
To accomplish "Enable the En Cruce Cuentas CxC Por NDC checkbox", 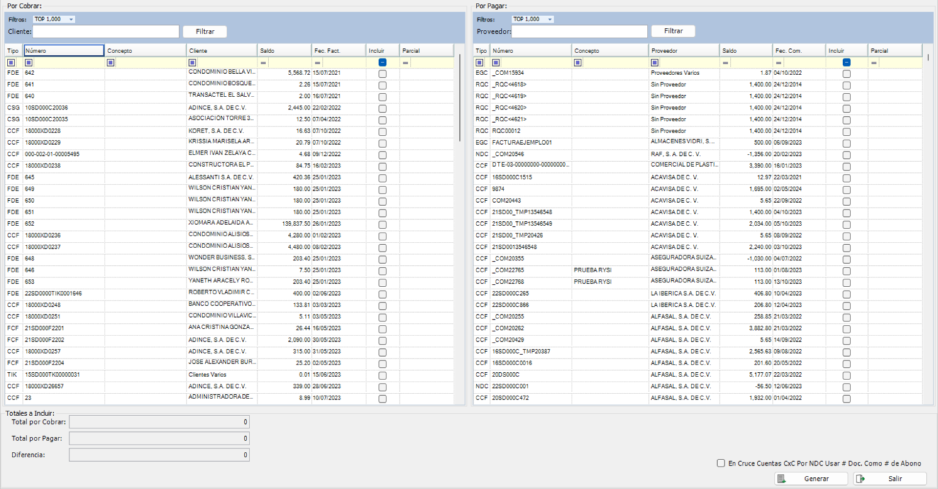I will [x=721, y=463].
